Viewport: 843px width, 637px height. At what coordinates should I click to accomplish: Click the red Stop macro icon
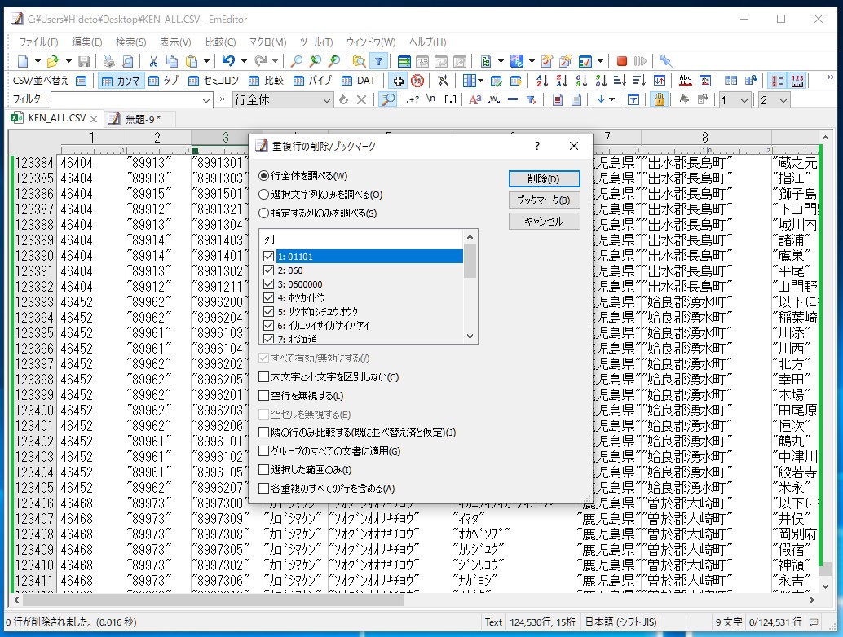point(622,61)
